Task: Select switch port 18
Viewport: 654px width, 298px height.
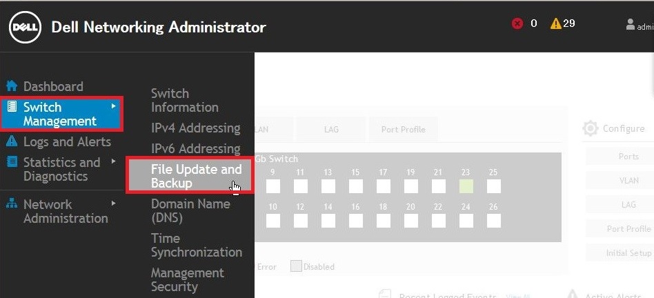Action: (384, 221)
